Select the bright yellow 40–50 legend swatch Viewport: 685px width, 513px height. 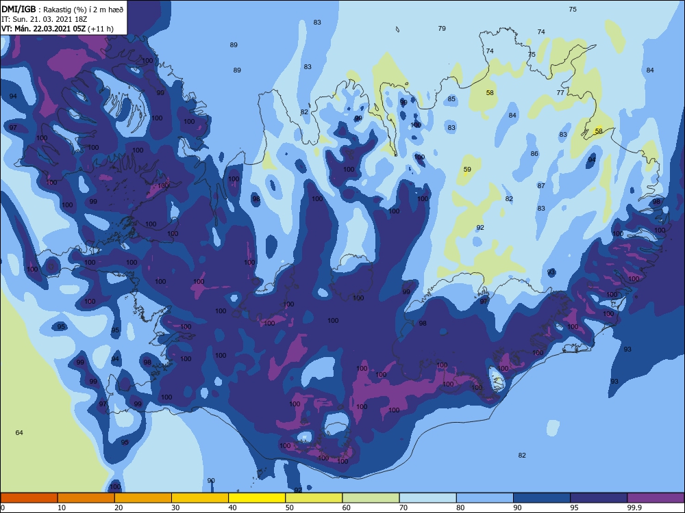[x=257, y=498]
